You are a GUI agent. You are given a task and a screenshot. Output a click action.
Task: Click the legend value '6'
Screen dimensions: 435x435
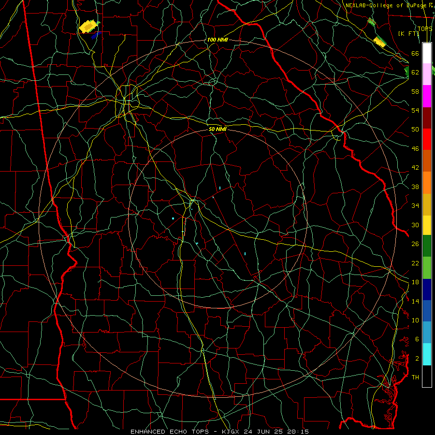[x=417, y=339]
